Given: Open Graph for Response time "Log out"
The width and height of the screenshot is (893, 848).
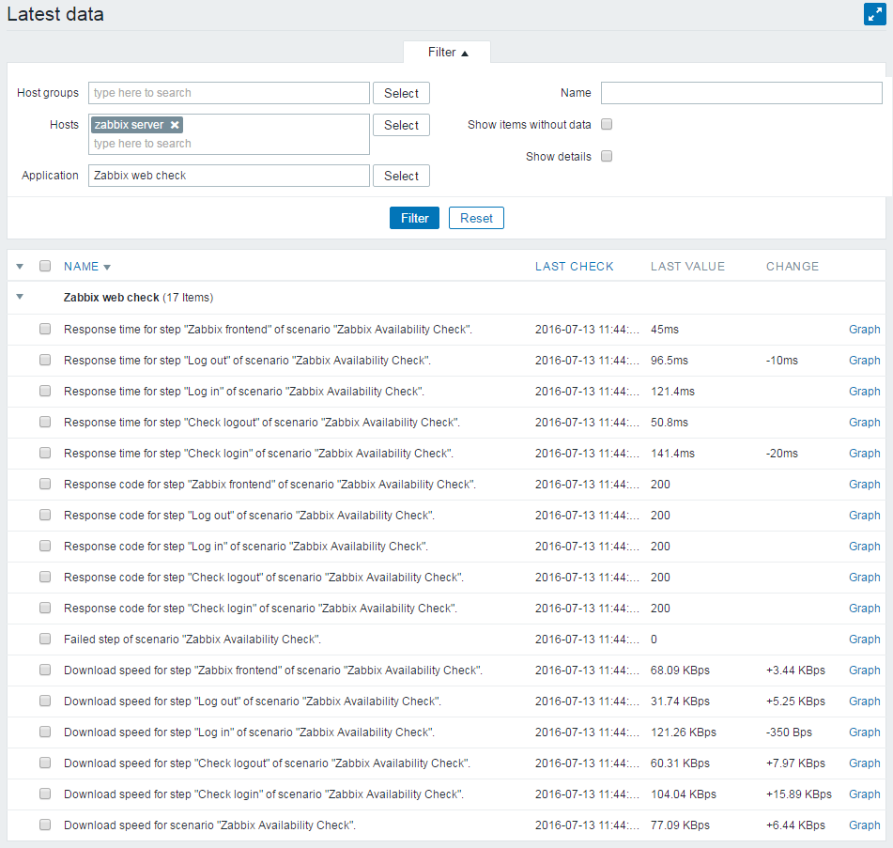Looking at the screenshot, I should point(864,361).
